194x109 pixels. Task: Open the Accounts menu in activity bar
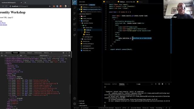point(75,98)
